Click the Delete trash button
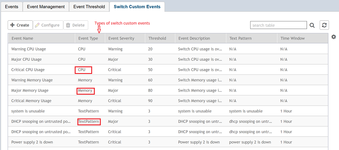Viewport: 339px width, 150px height. [x=76, y=25]
